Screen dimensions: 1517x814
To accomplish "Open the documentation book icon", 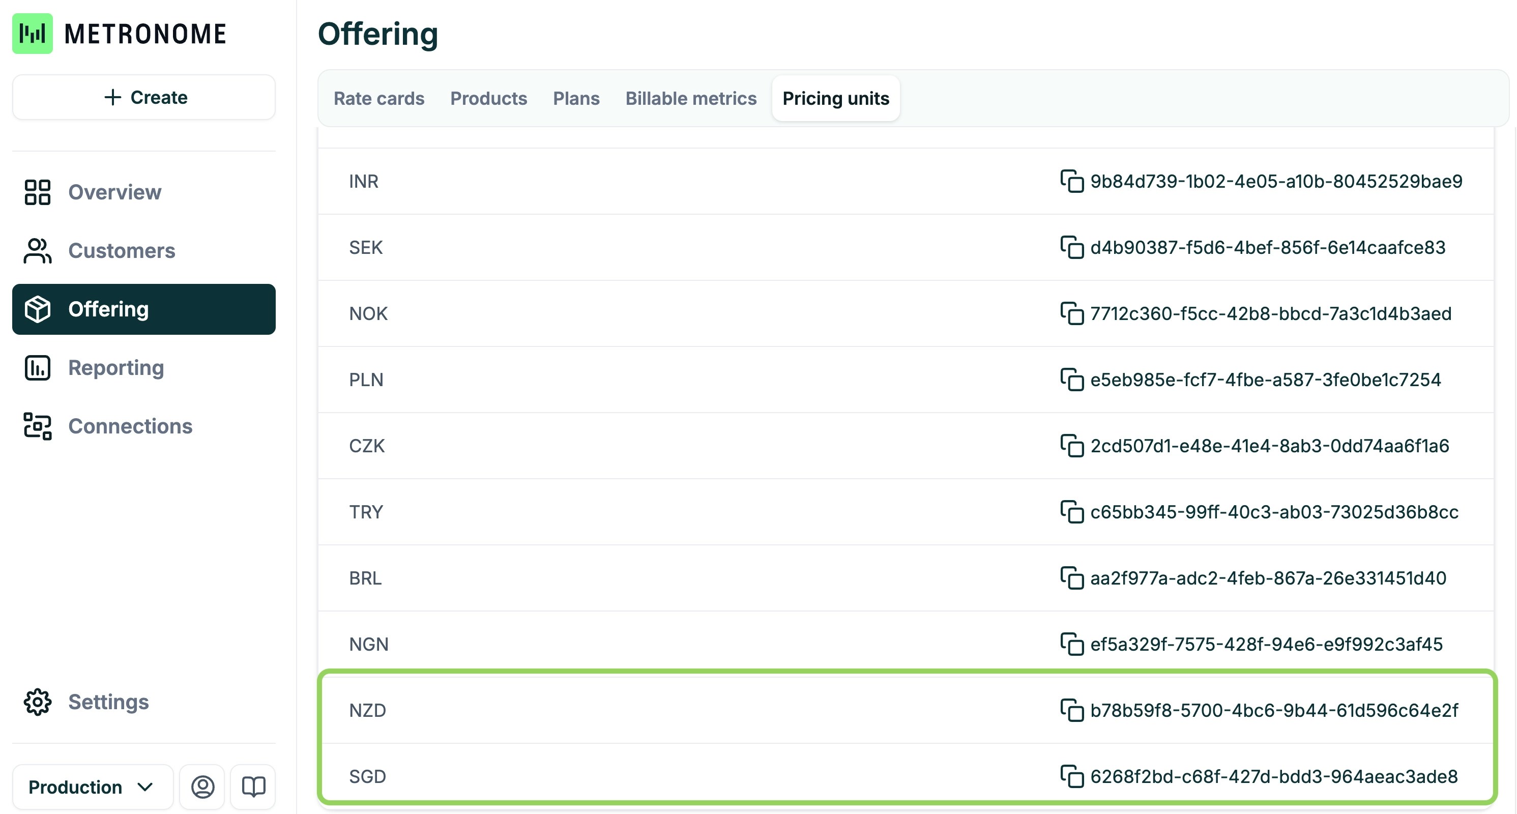I will (253, 787).
